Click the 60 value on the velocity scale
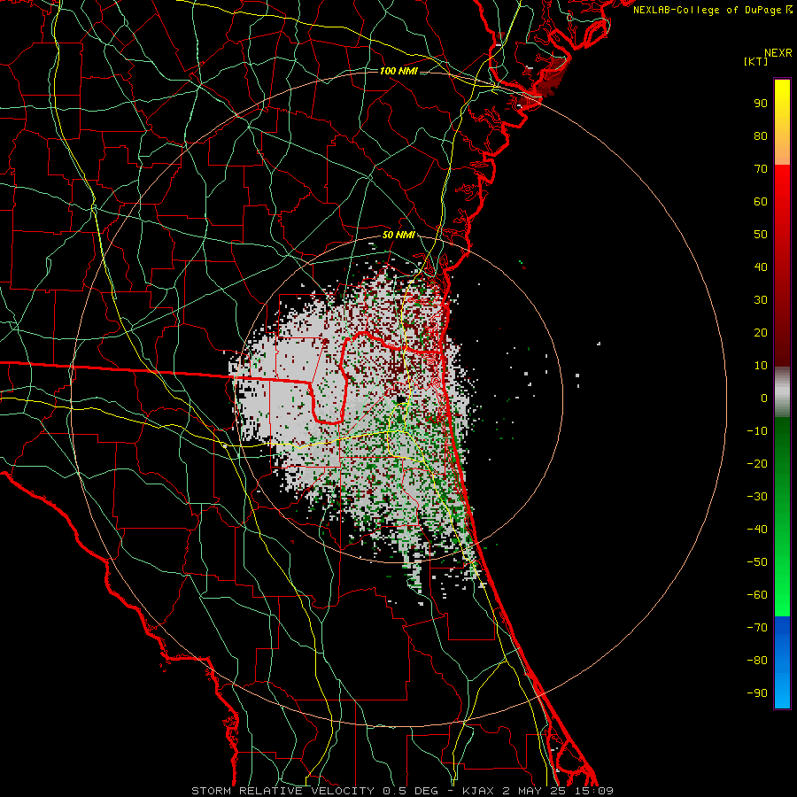The height and width of the screenshot is (797, 797). click(x=761, y=201)
